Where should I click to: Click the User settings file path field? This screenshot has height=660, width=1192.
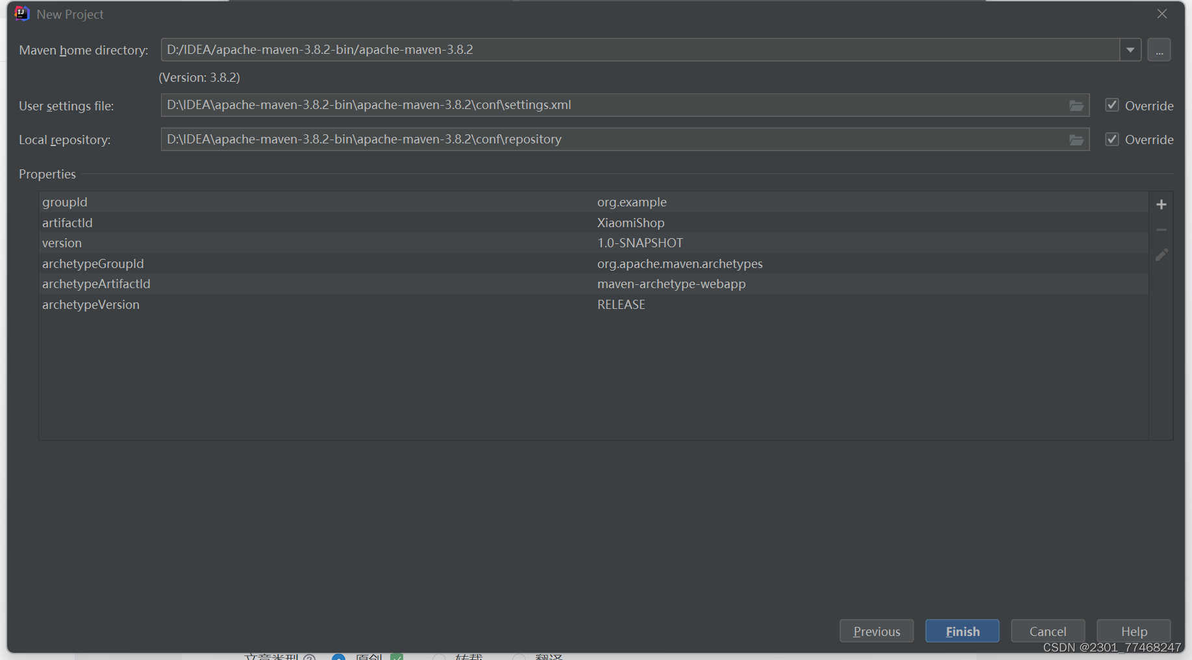tap(625, 105)
